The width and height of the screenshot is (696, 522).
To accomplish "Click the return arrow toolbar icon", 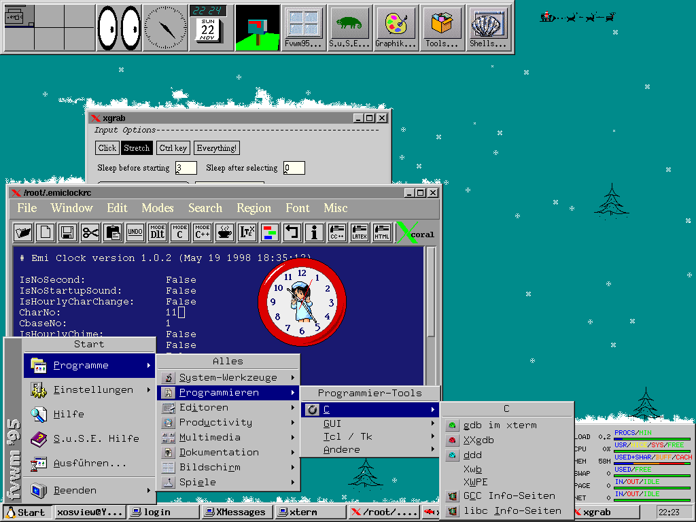I will [292, 232].
